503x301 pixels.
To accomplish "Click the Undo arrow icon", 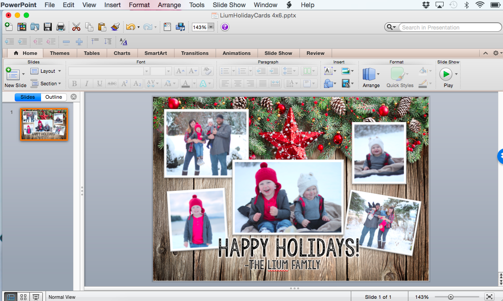I will (130, 27).
